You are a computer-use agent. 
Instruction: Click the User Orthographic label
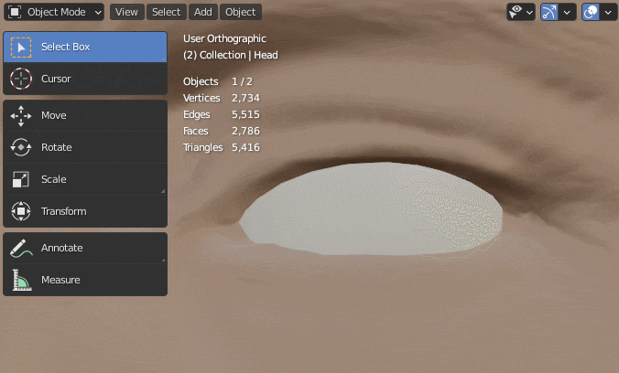tap(224, 38)
